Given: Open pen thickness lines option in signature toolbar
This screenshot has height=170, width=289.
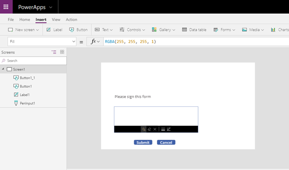Looking at the screenshot, I should click(163, 129).
